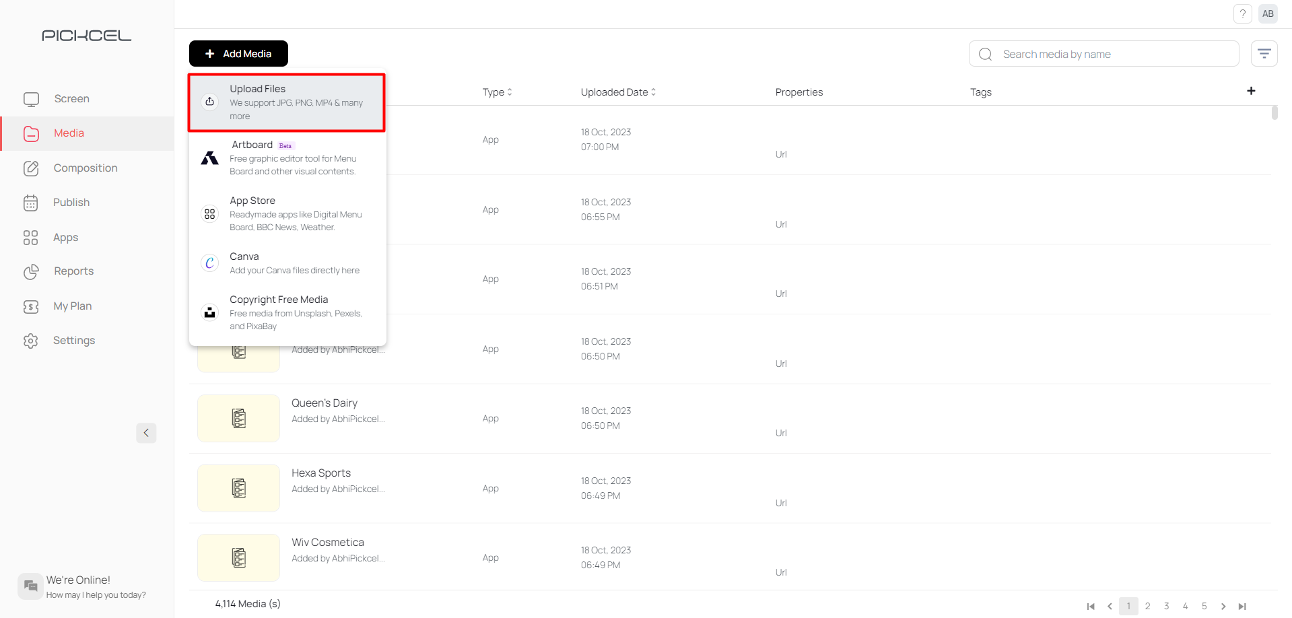Go to next page of media
Screen dimensions: 1292x618
tap(1223, 607)
